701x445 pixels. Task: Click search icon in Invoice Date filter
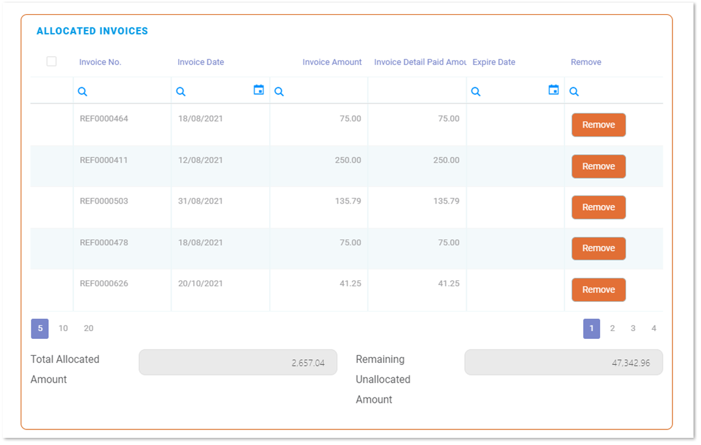pos(181,92)
